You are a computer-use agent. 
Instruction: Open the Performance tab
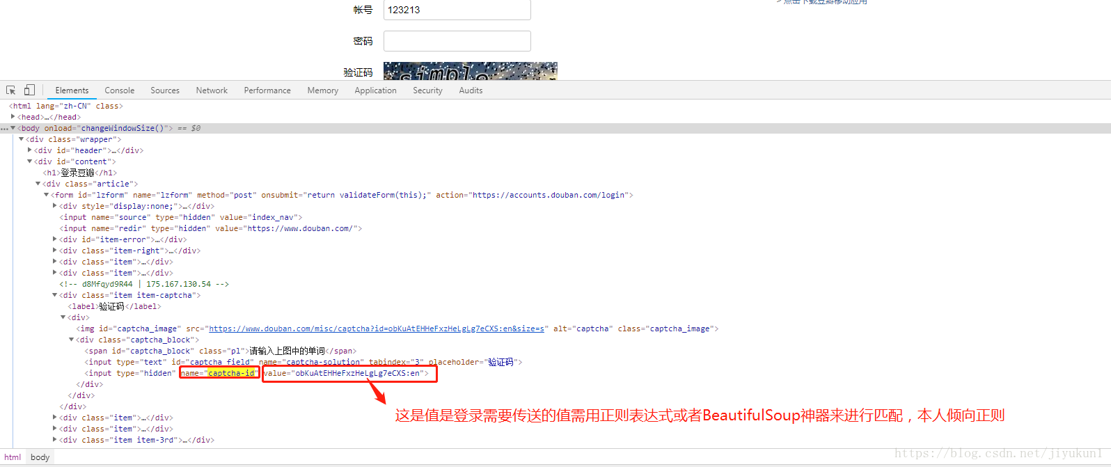click(x=267, y=90)
